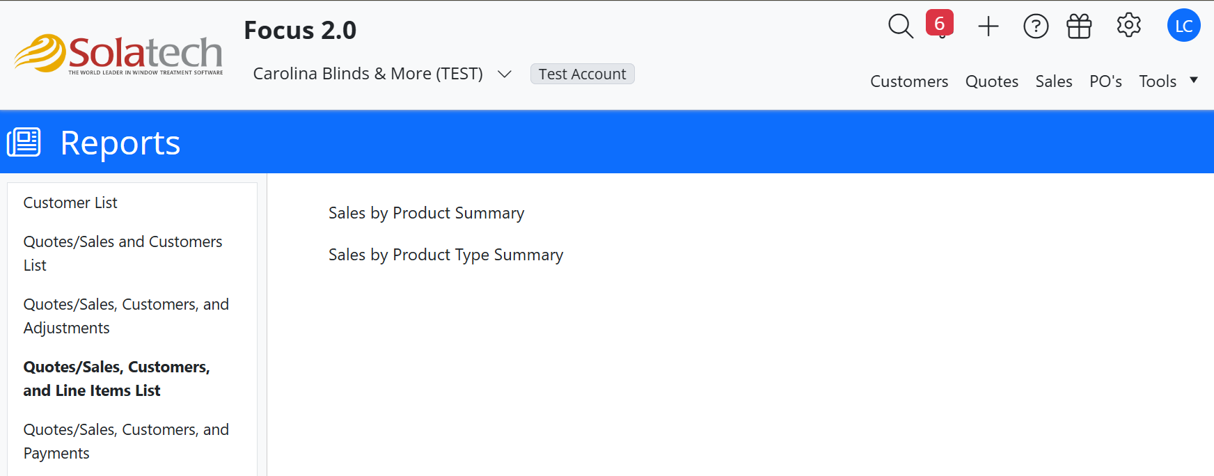Open the PO's menu item
Image resolution: width=1214 pixels, height=476 pixels.
tap(1105, 81)
